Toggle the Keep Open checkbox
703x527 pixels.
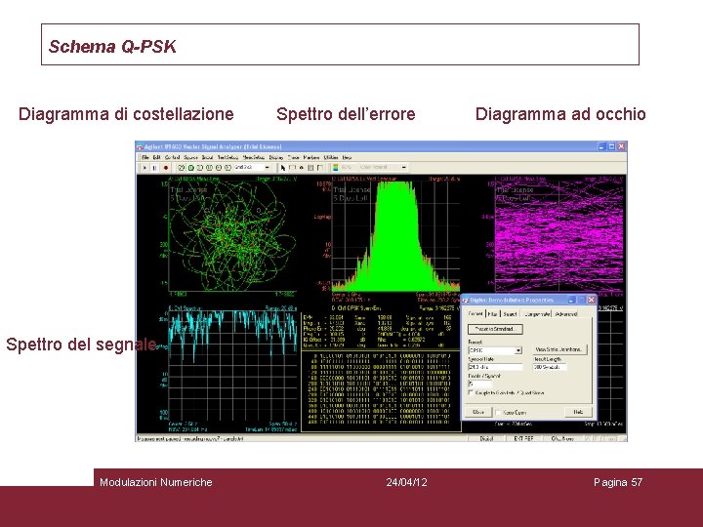click(x=498, y=412)
